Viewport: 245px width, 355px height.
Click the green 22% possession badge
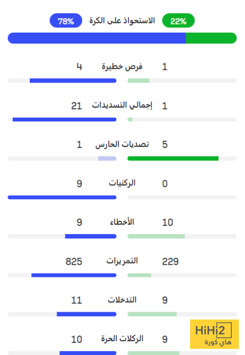tap(178, 21)
